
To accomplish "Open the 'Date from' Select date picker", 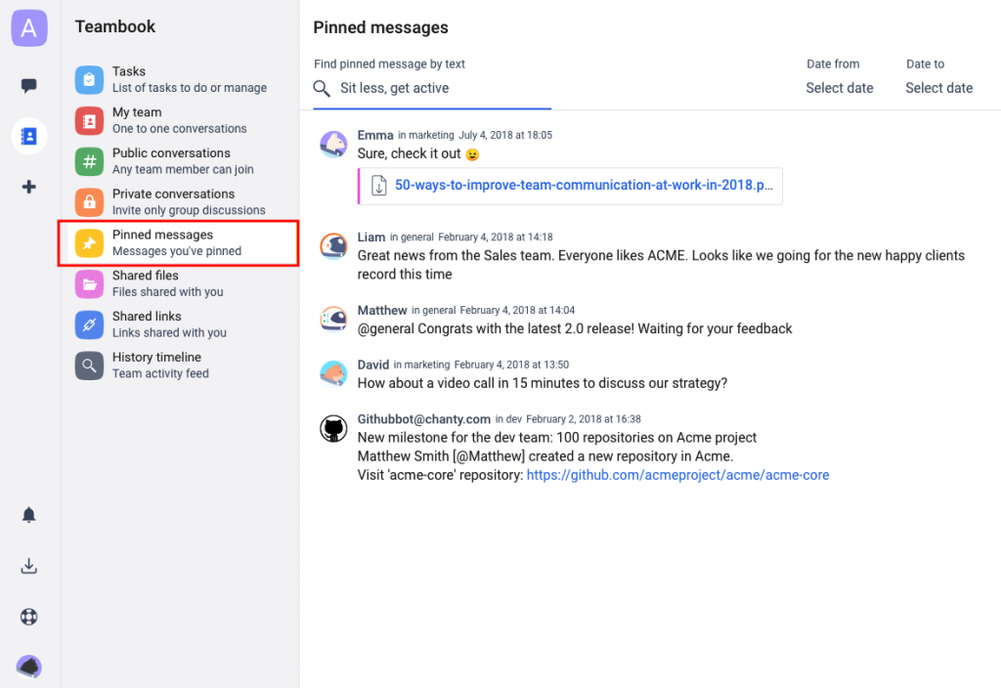I will click(x=839, y=87).
